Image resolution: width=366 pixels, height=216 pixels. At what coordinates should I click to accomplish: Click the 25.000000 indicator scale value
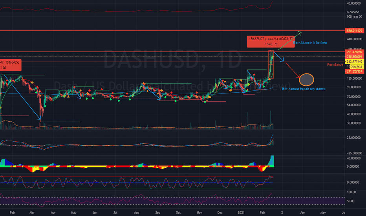[354, 138]
